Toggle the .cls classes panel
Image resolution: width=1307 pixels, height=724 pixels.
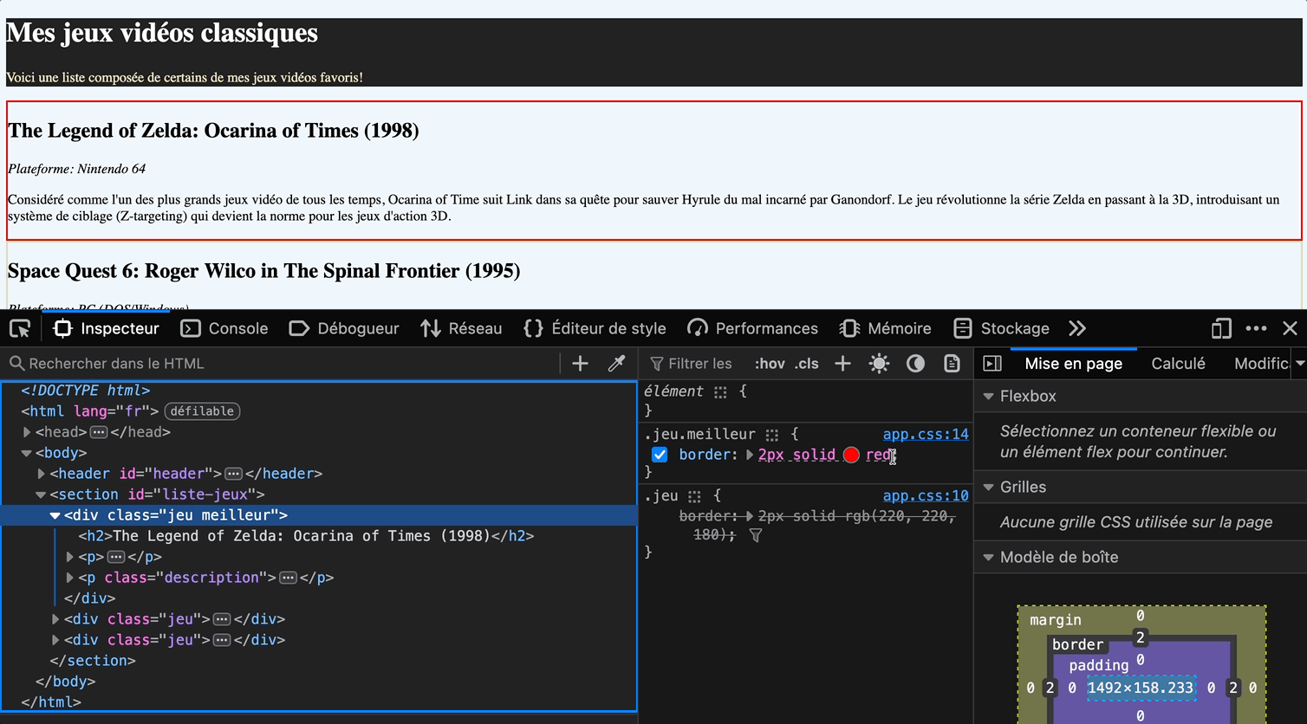tap(807, 364)
